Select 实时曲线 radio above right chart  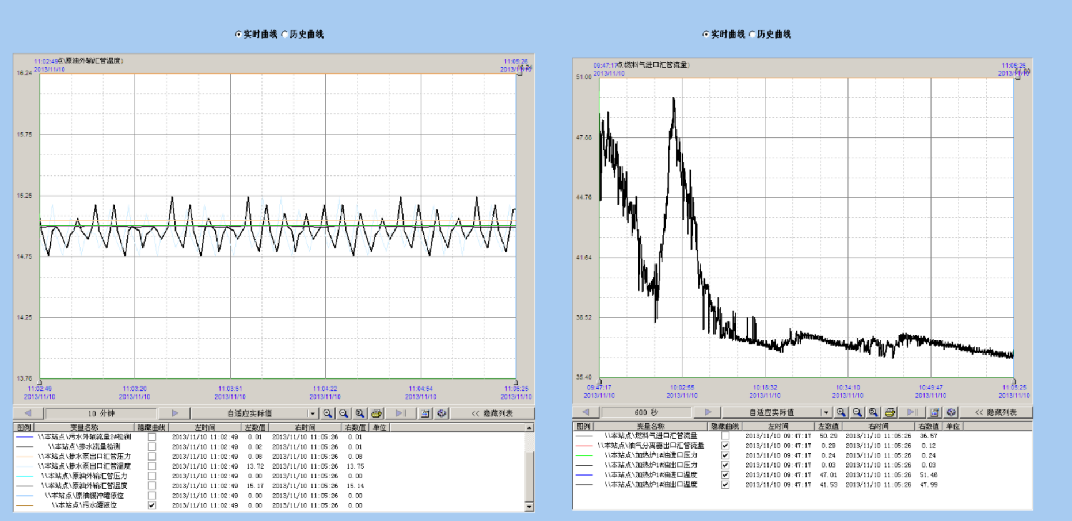706,35
